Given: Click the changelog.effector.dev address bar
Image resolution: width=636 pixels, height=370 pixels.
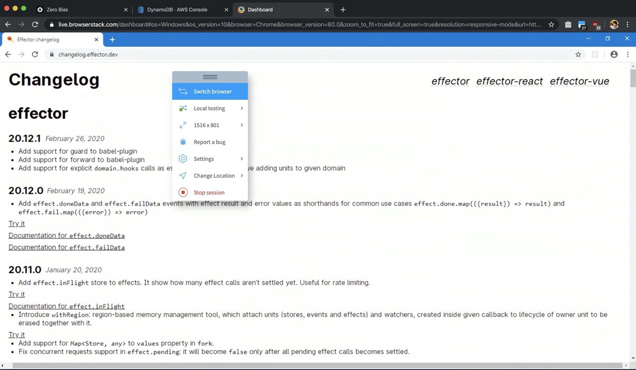Looking at the screenshot, I should pyautogui.click(x=316, y=55).
